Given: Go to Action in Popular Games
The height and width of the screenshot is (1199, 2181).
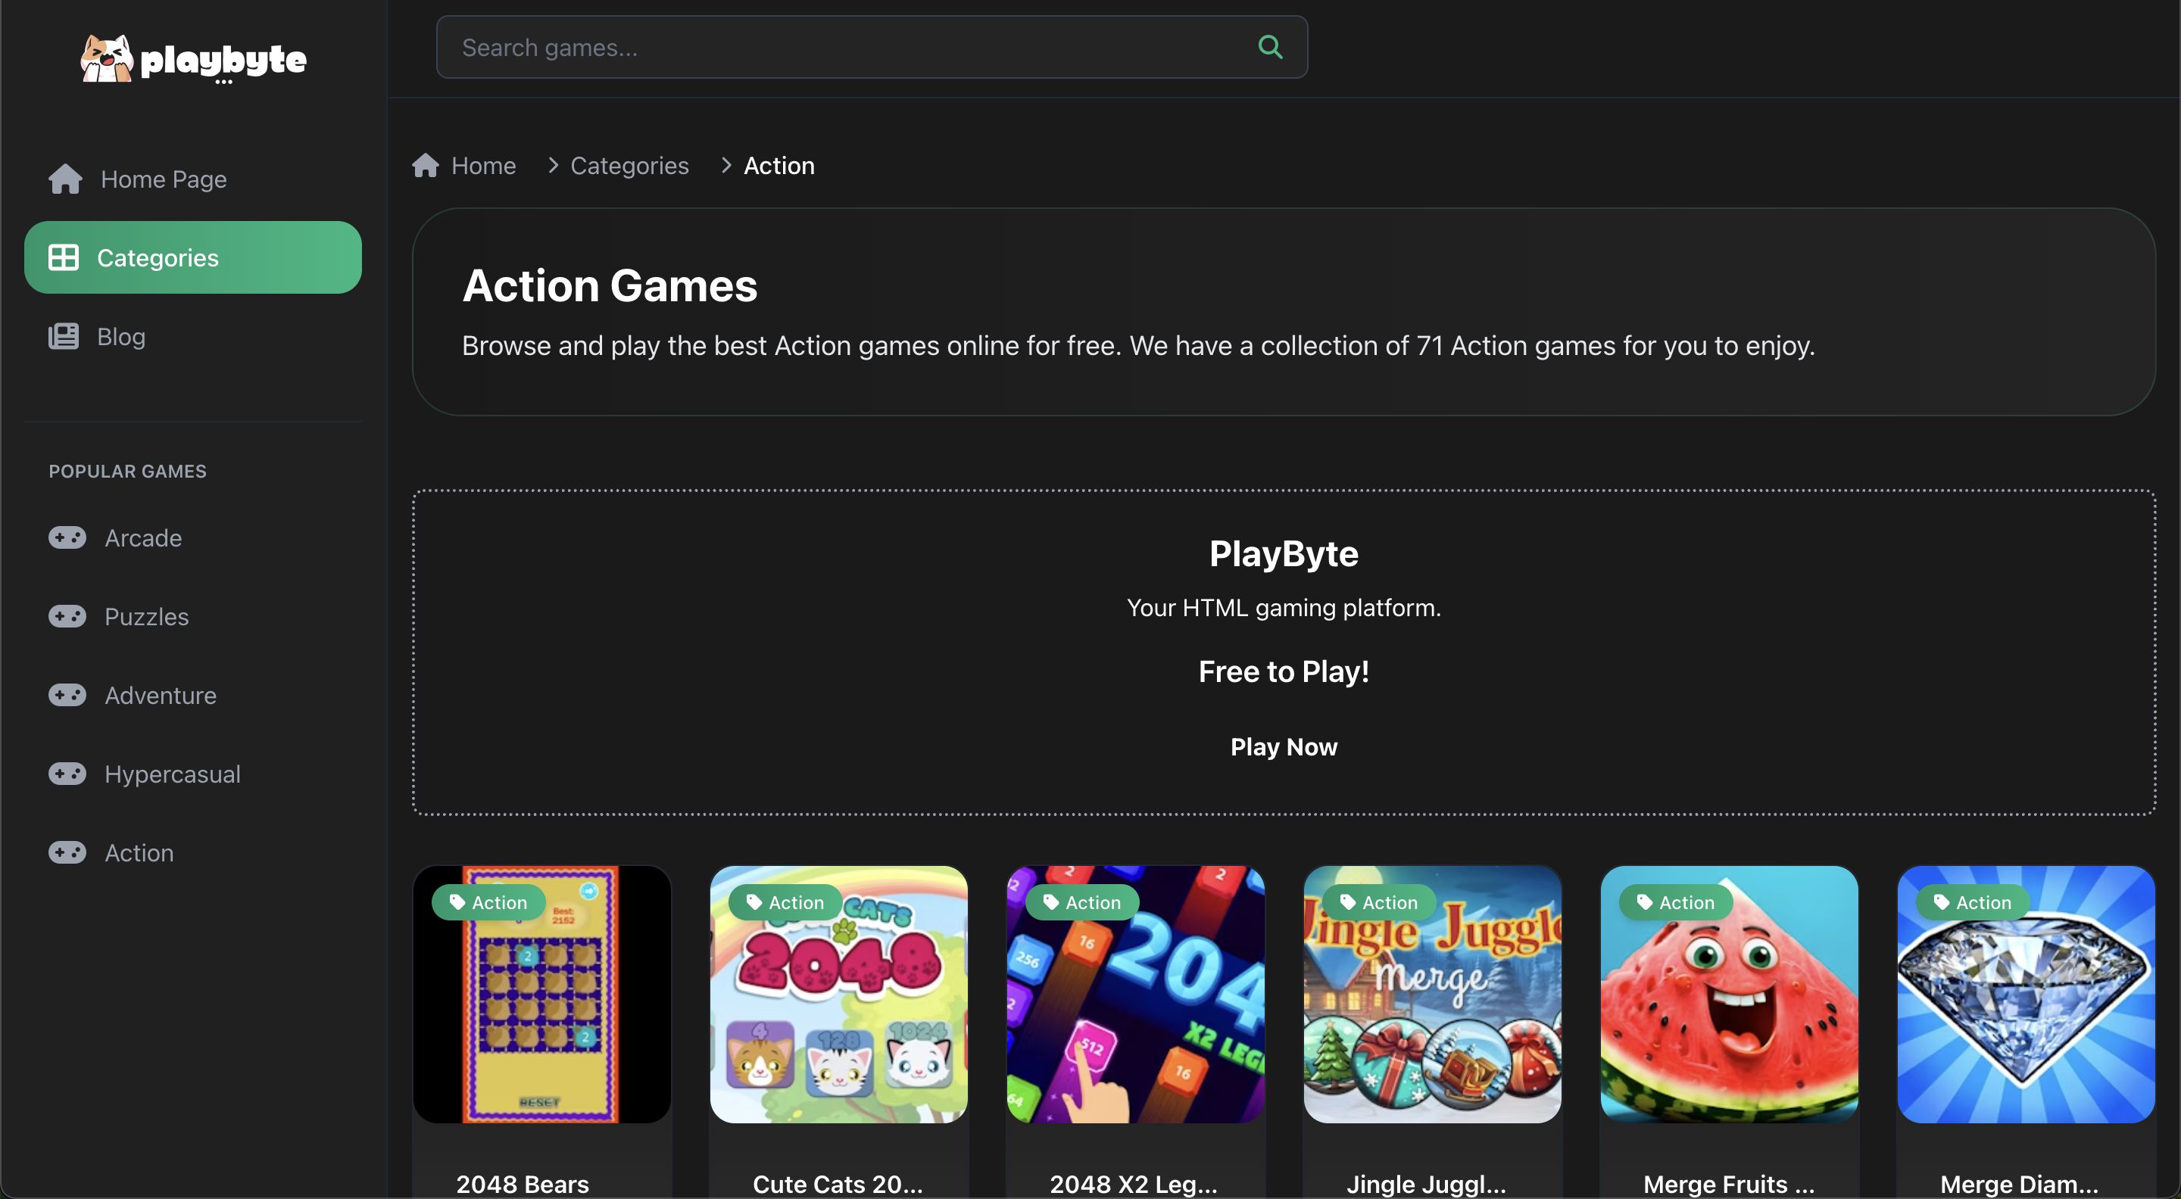Looking at the screenshot, I should pyautogui.click(x=193, y=852).
